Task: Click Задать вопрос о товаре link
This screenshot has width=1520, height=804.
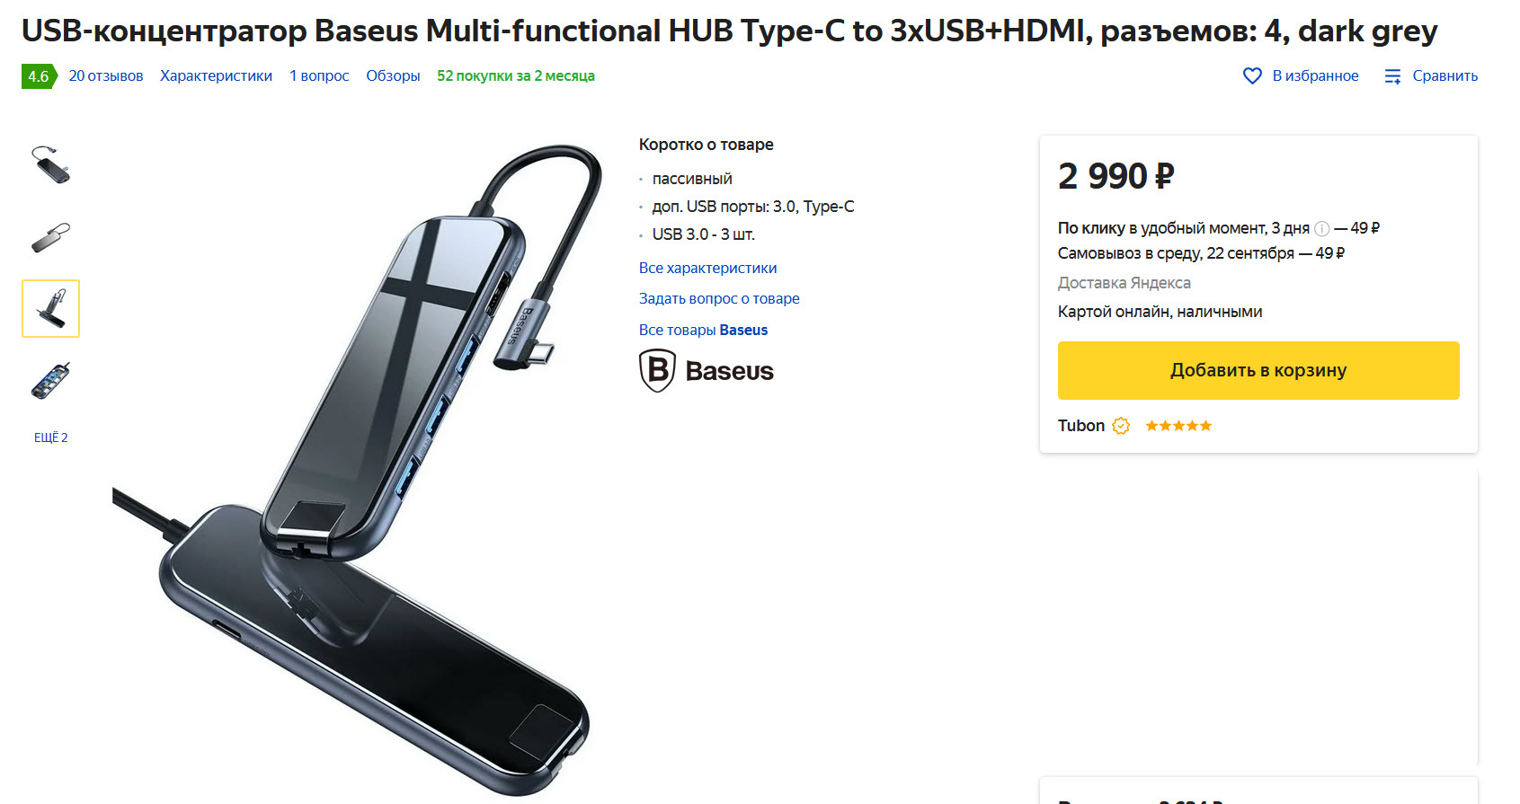Action: coord(719,298)
